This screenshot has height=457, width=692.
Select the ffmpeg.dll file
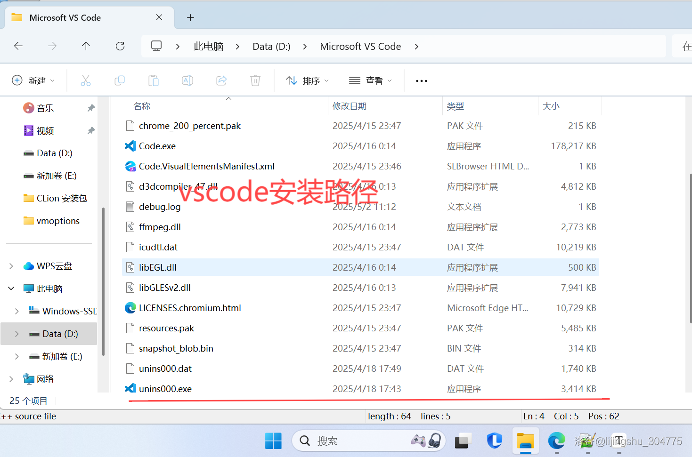(360, 227)
